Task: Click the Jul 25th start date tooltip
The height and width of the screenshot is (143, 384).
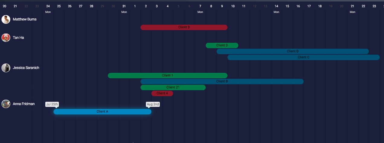Action: [x=52, y=104]
